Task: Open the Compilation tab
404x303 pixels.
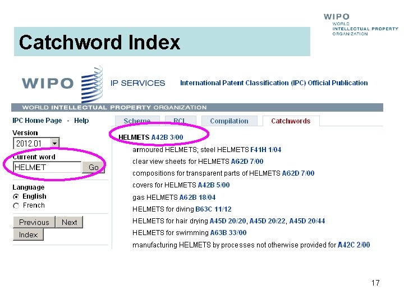Action: (229, 121)
